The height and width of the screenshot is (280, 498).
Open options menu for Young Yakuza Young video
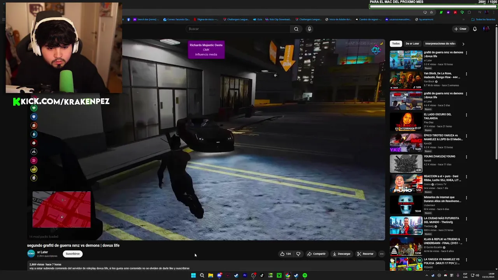466,157
